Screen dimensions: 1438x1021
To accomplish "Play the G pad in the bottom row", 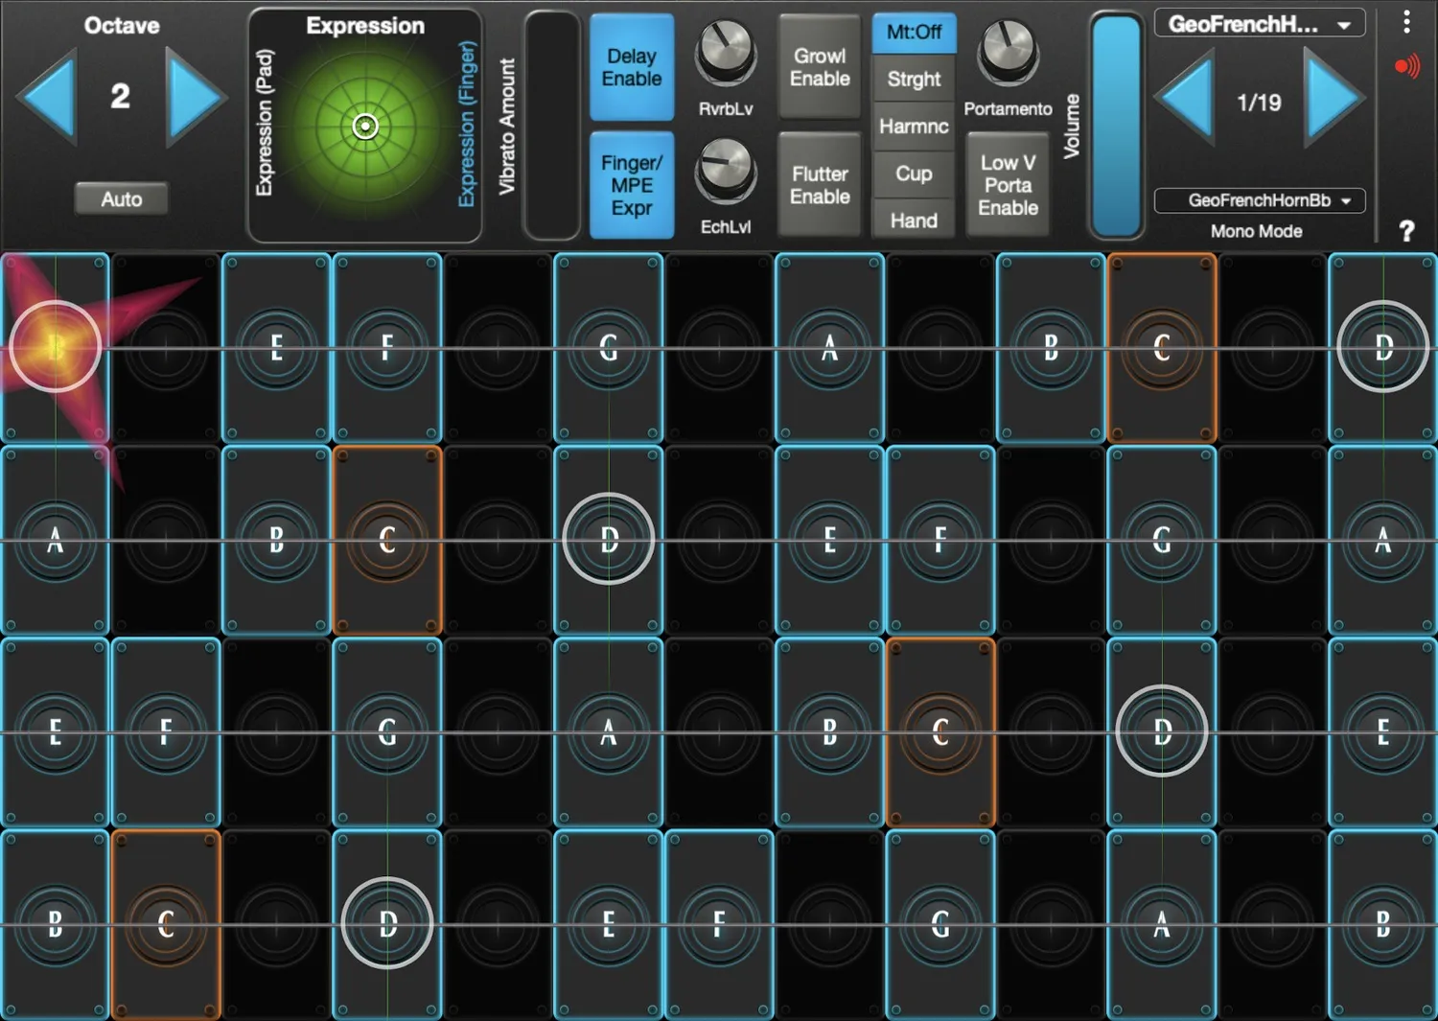I will click(x=940, y=924).
